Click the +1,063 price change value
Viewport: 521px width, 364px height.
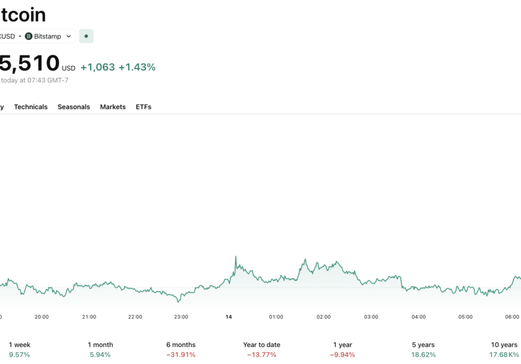[x=97, y=67]
